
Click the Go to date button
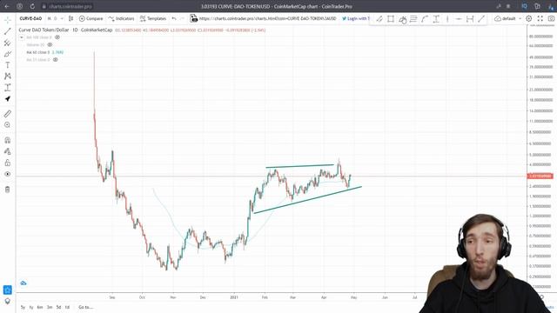click(85, 307)
